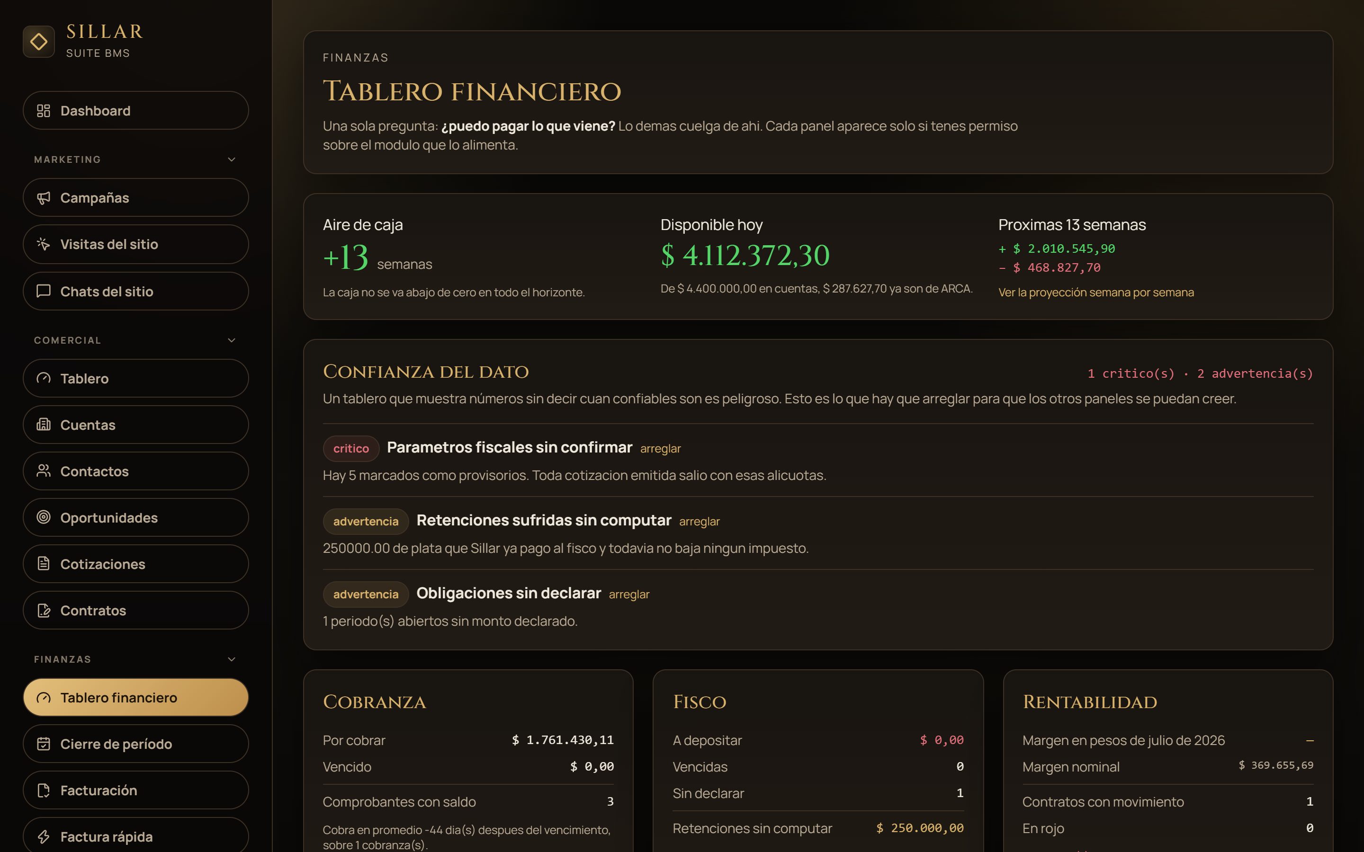The image size is (1364, 852).
Task: Click the Contratos signed-file icon
Action: point(44,610)
